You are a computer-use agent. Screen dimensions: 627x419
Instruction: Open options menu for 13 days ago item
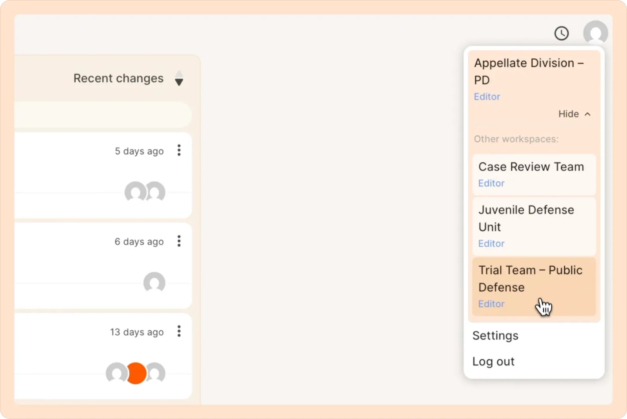coord(179,331)
